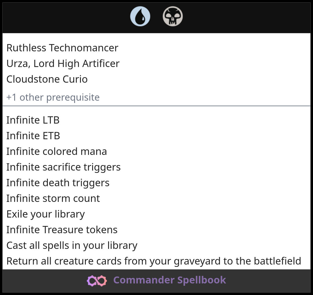This screenshot has width=313, height=295.
Task: Select the Infinite Treasure tokens result line
Action: [62, 229]
